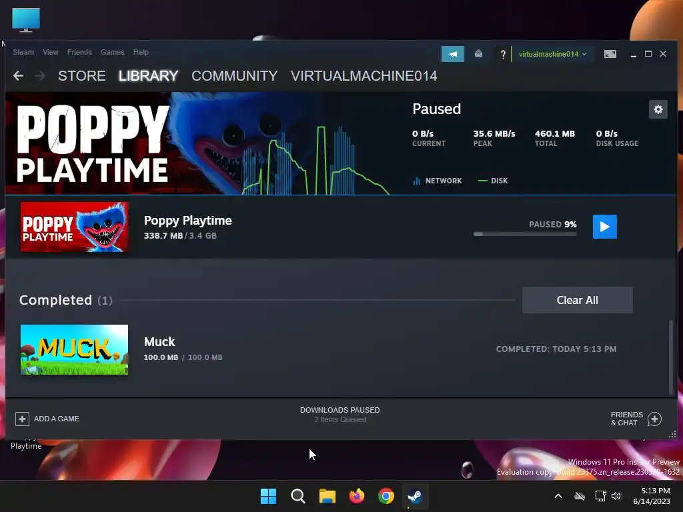Screen dimensions: 683x512
Task: Click the Muck title text
Action: click(159, 342)
